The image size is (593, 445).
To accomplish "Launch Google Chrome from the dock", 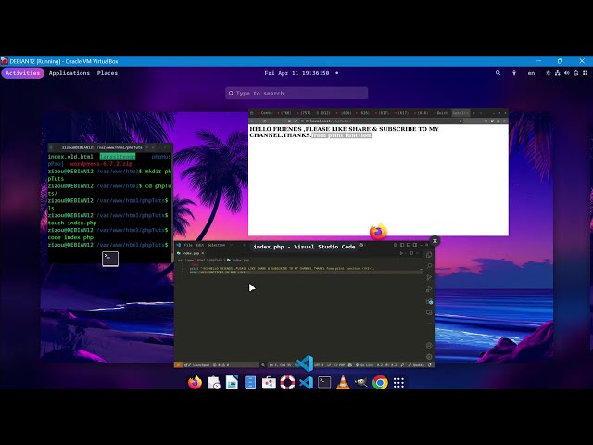I will pos(380,383).
